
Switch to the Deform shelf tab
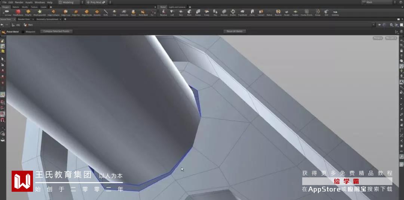(x=16, y=7)
